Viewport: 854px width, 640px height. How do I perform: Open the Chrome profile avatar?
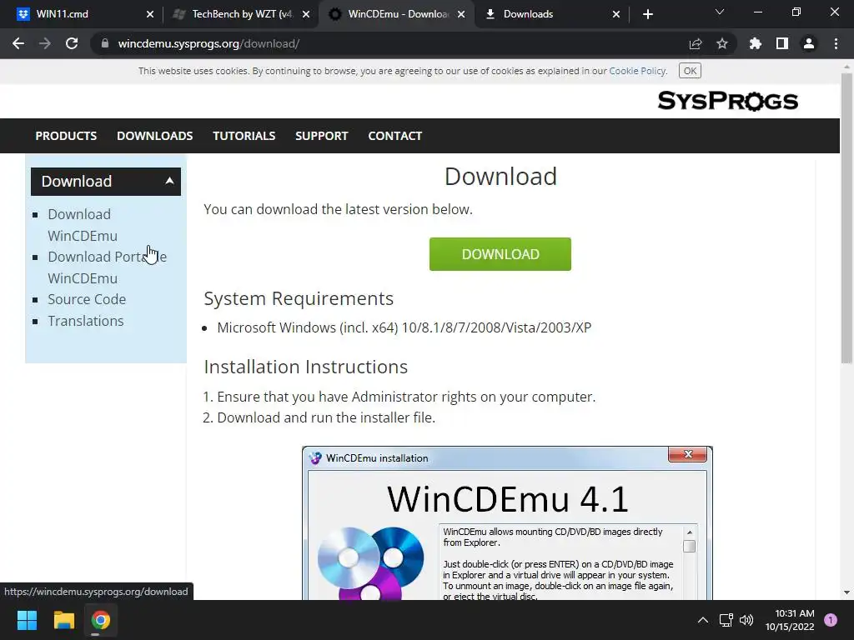coord(808,43)
